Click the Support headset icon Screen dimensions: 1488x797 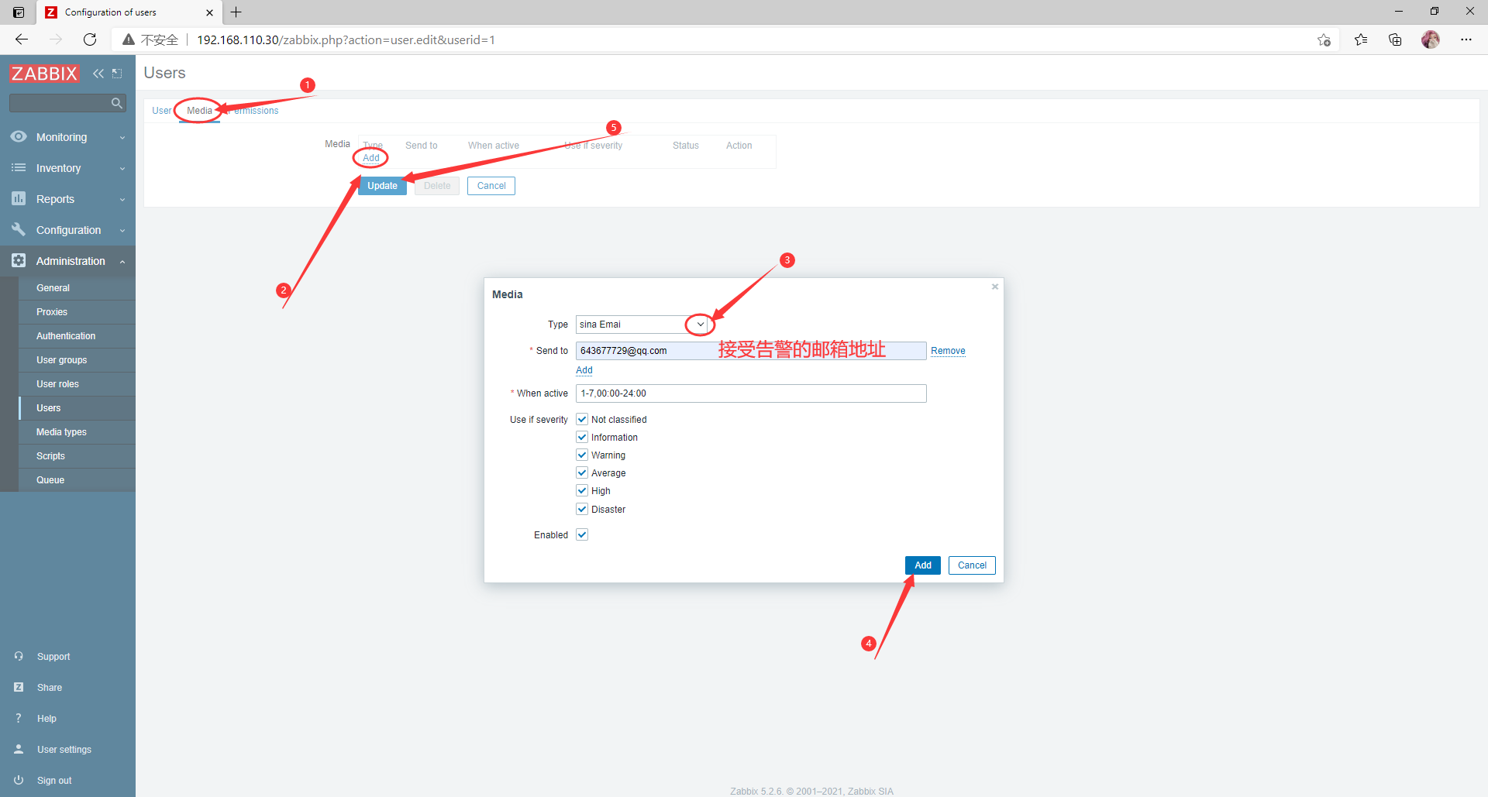click(19, 656)
